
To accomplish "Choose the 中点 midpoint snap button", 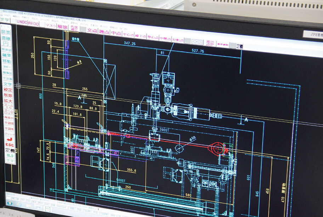I will click(116, 33).
